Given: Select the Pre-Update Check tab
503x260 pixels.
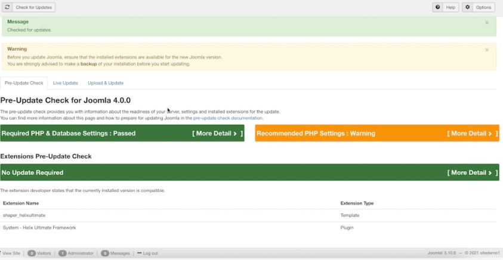Looking at the screenshot, I should tap(24, 83).
